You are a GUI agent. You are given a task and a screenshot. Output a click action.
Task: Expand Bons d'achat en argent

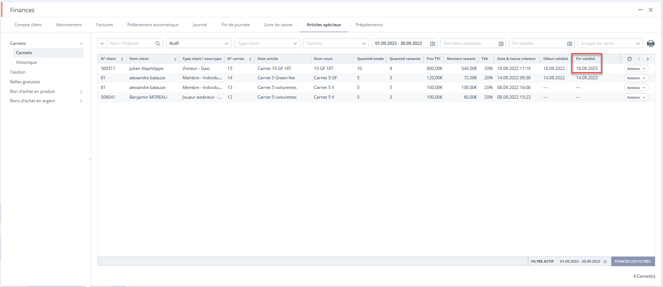coord(81,101)
